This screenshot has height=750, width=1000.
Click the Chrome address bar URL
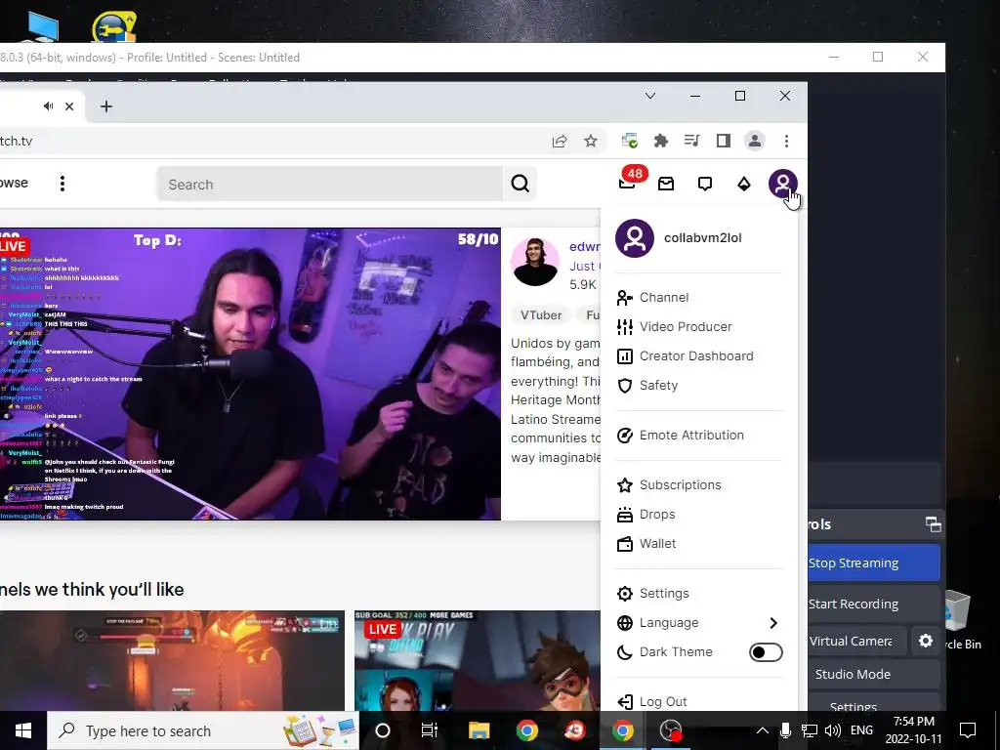click(x=16, y=141)
